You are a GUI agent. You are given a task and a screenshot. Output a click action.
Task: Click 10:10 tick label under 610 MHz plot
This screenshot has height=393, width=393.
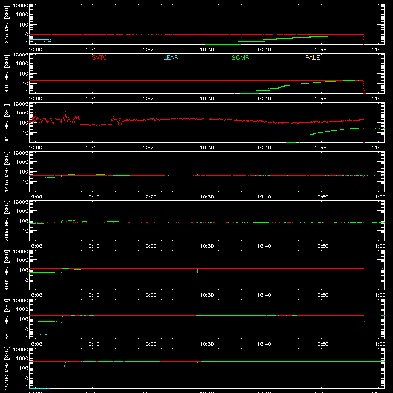coord(92,148)
